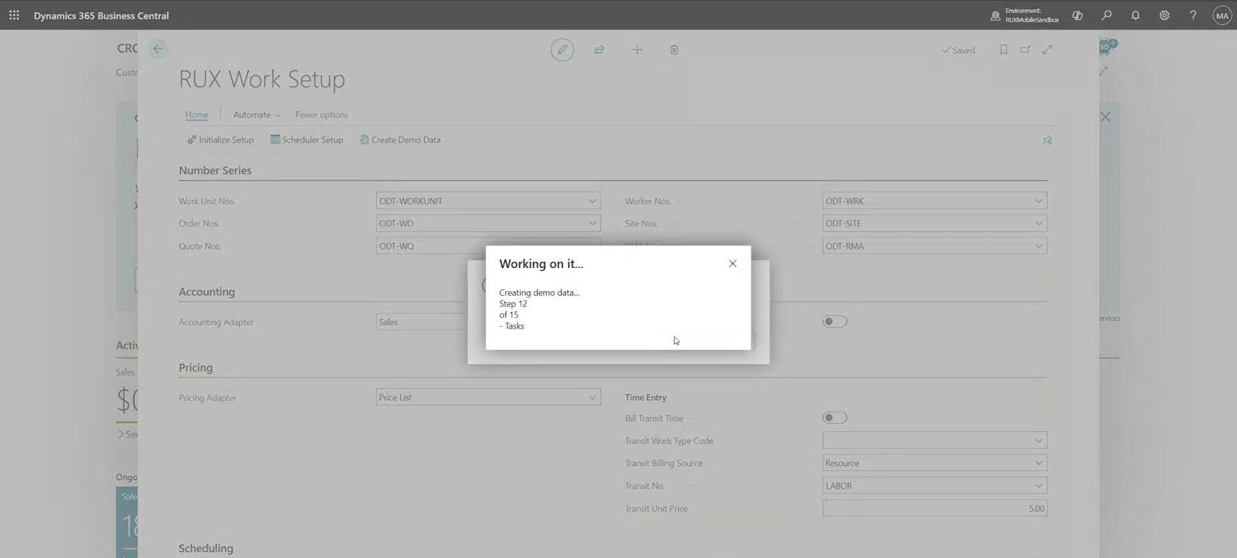The width and height of the screenshot is (1237, 558).
Task: Click Create Demo Data action
Action: (400, 140)
